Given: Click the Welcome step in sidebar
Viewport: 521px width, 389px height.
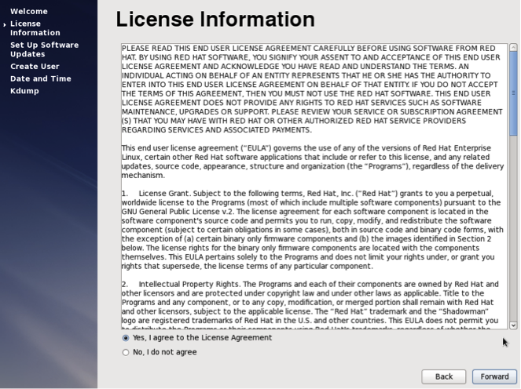Looking at the screenshot, I should [29, 11].
